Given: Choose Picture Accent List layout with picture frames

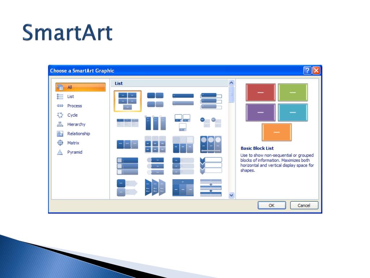Looking at the screenshot, I should point(183,122).
